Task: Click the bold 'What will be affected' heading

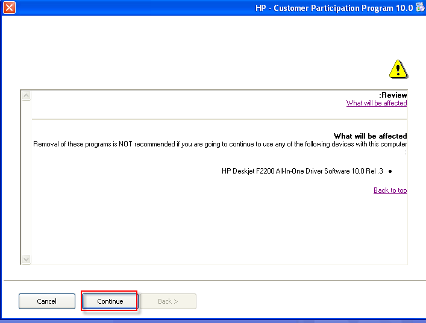Action: tap(371, 136)
